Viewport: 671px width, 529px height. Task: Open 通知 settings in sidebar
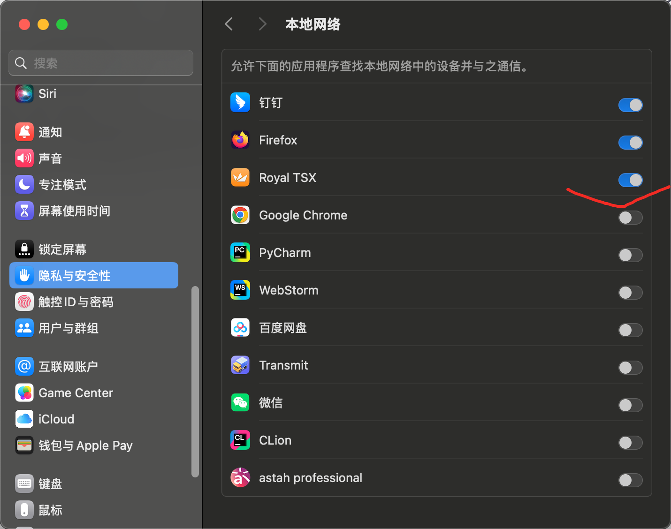pos(94,132)
